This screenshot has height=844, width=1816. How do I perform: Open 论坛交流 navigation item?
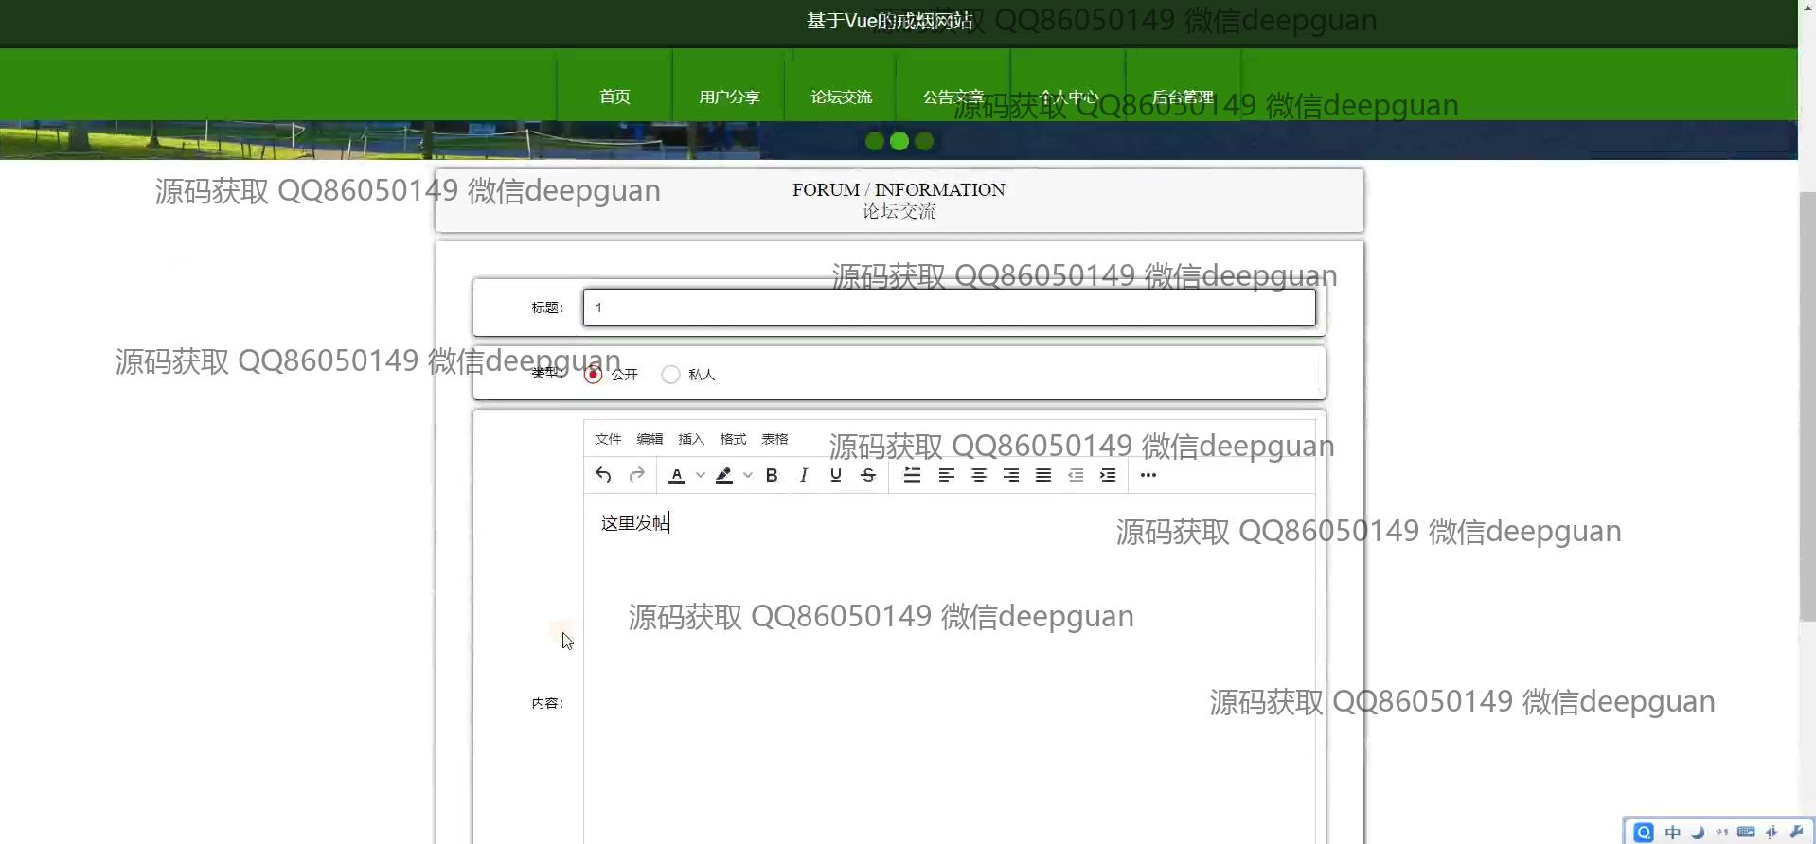(842, 97)
